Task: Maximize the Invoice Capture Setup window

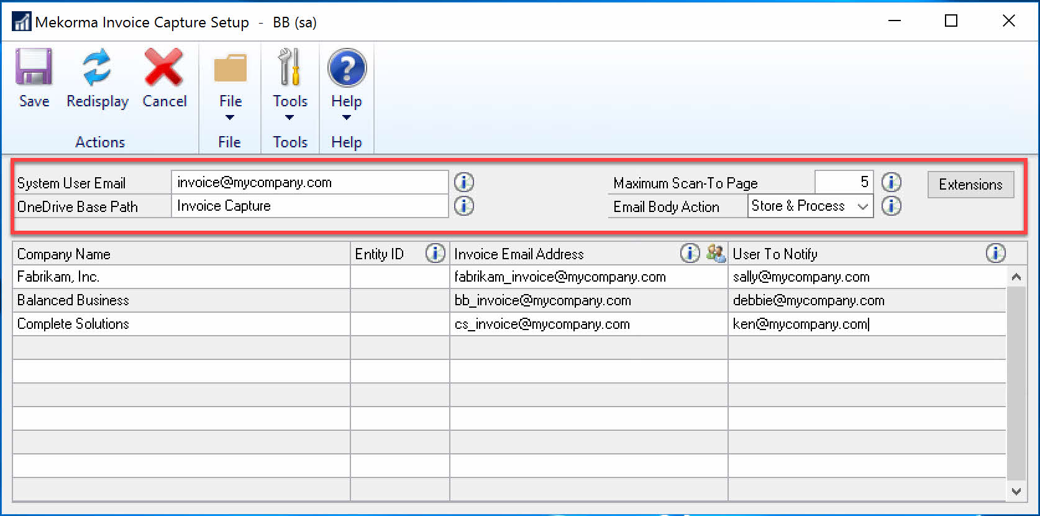Action: click(x=951, y=21)
